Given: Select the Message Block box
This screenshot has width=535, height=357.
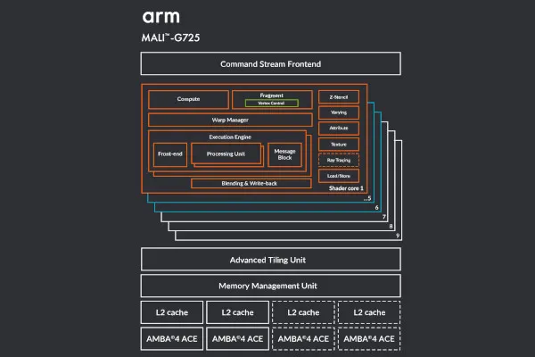Looking at the screenshot, I should [284, 154].
